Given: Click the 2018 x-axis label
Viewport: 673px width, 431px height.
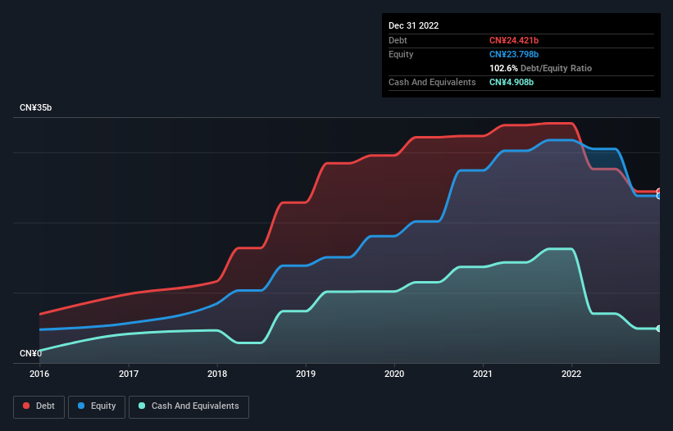Looking at the screenshot, I should (x=217, y=374).
